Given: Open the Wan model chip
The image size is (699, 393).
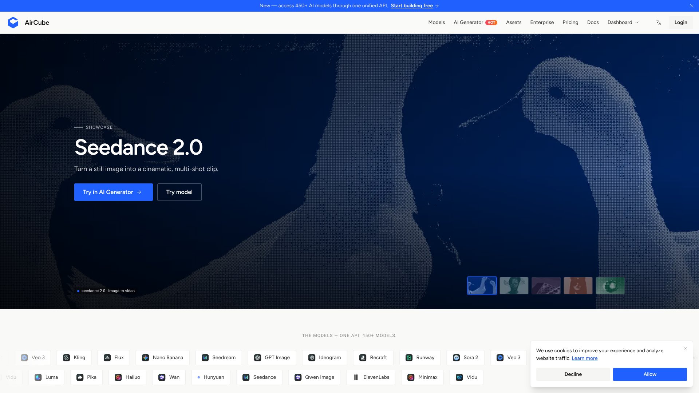Looking at the screenshot, I should click(169, 377).
